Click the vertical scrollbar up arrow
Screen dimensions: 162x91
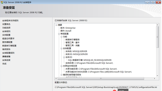(157, 25)
